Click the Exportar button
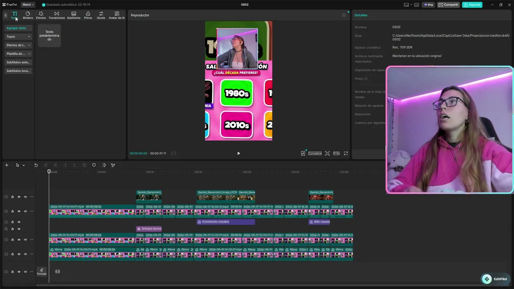This screenshot has width=514, height=289. 472,5
